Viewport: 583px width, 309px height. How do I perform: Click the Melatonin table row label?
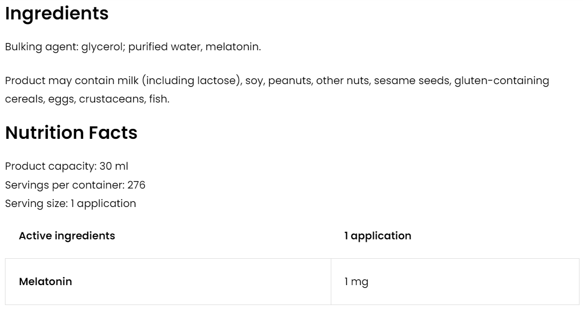[x=45, y=282]
